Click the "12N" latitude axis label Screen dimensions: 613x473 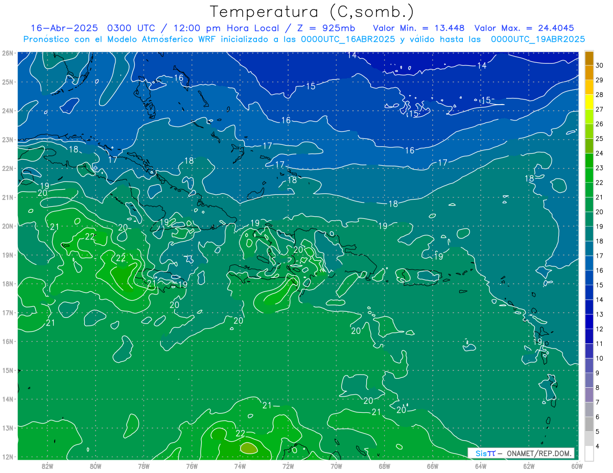pos(8,457)
